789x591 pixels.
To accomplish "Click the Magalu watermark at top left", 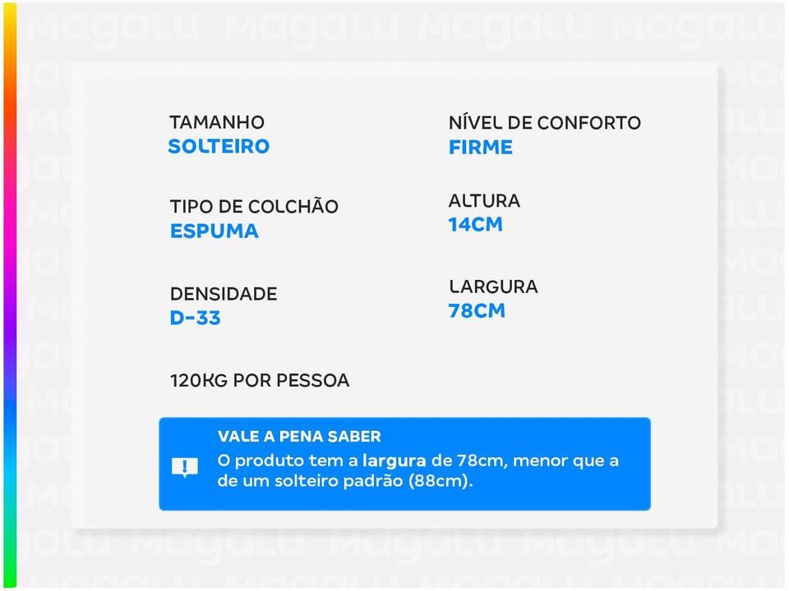I will (x=113, y=29).
